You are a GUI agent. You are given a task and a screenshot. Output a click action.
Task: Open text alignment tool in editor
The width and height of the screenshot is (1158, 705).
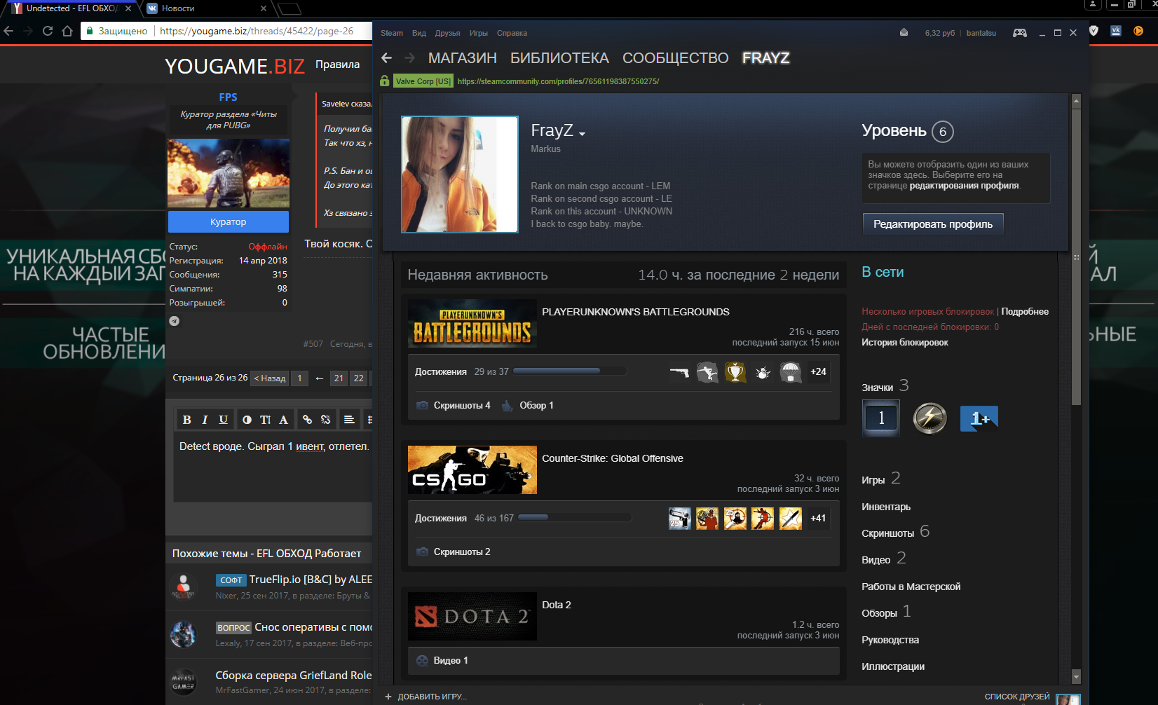coord(349,420)
